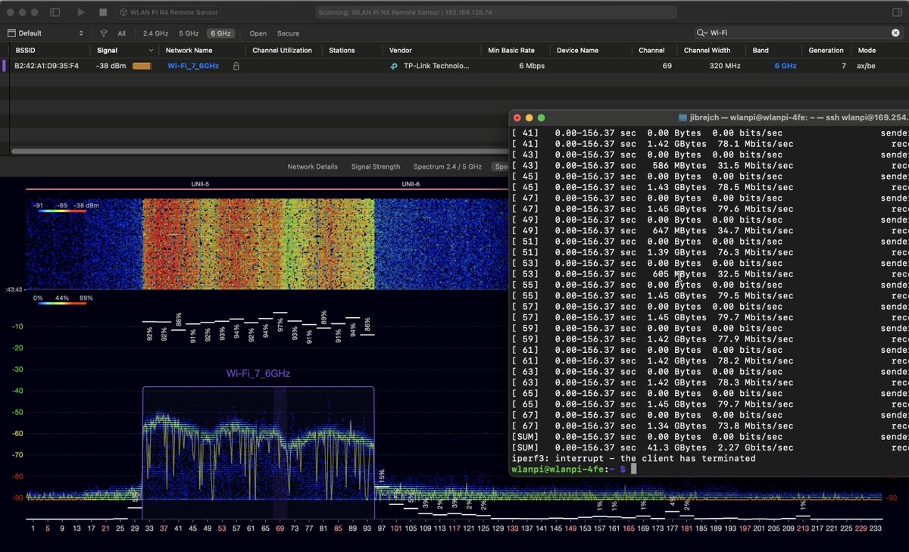
Task: Switch to the Signal Strength tab
Action: (x=375, y=167)
